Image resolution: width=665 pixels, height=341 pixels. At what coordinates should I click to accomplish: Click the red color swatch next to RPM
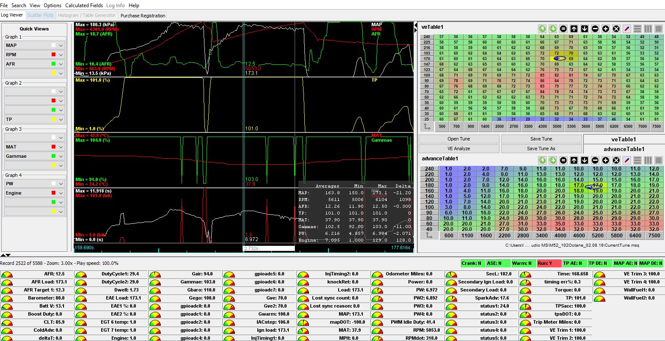[x=53, y=55]
